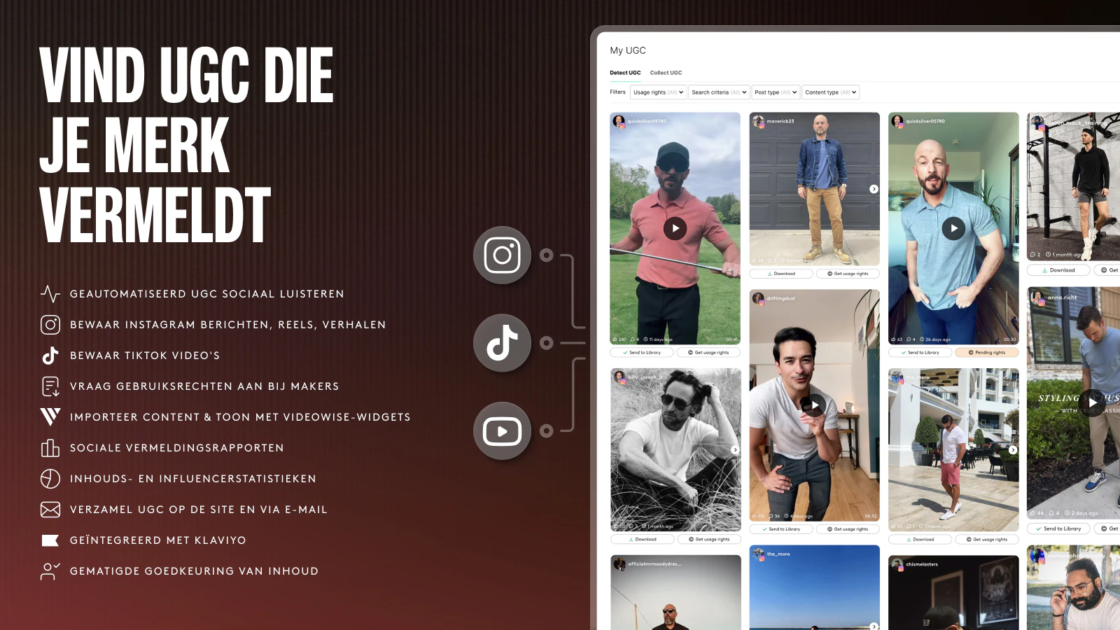Open the Post type filter dropdown
The width and height of the screenshot is (1120, 630).
click(776, 92)
